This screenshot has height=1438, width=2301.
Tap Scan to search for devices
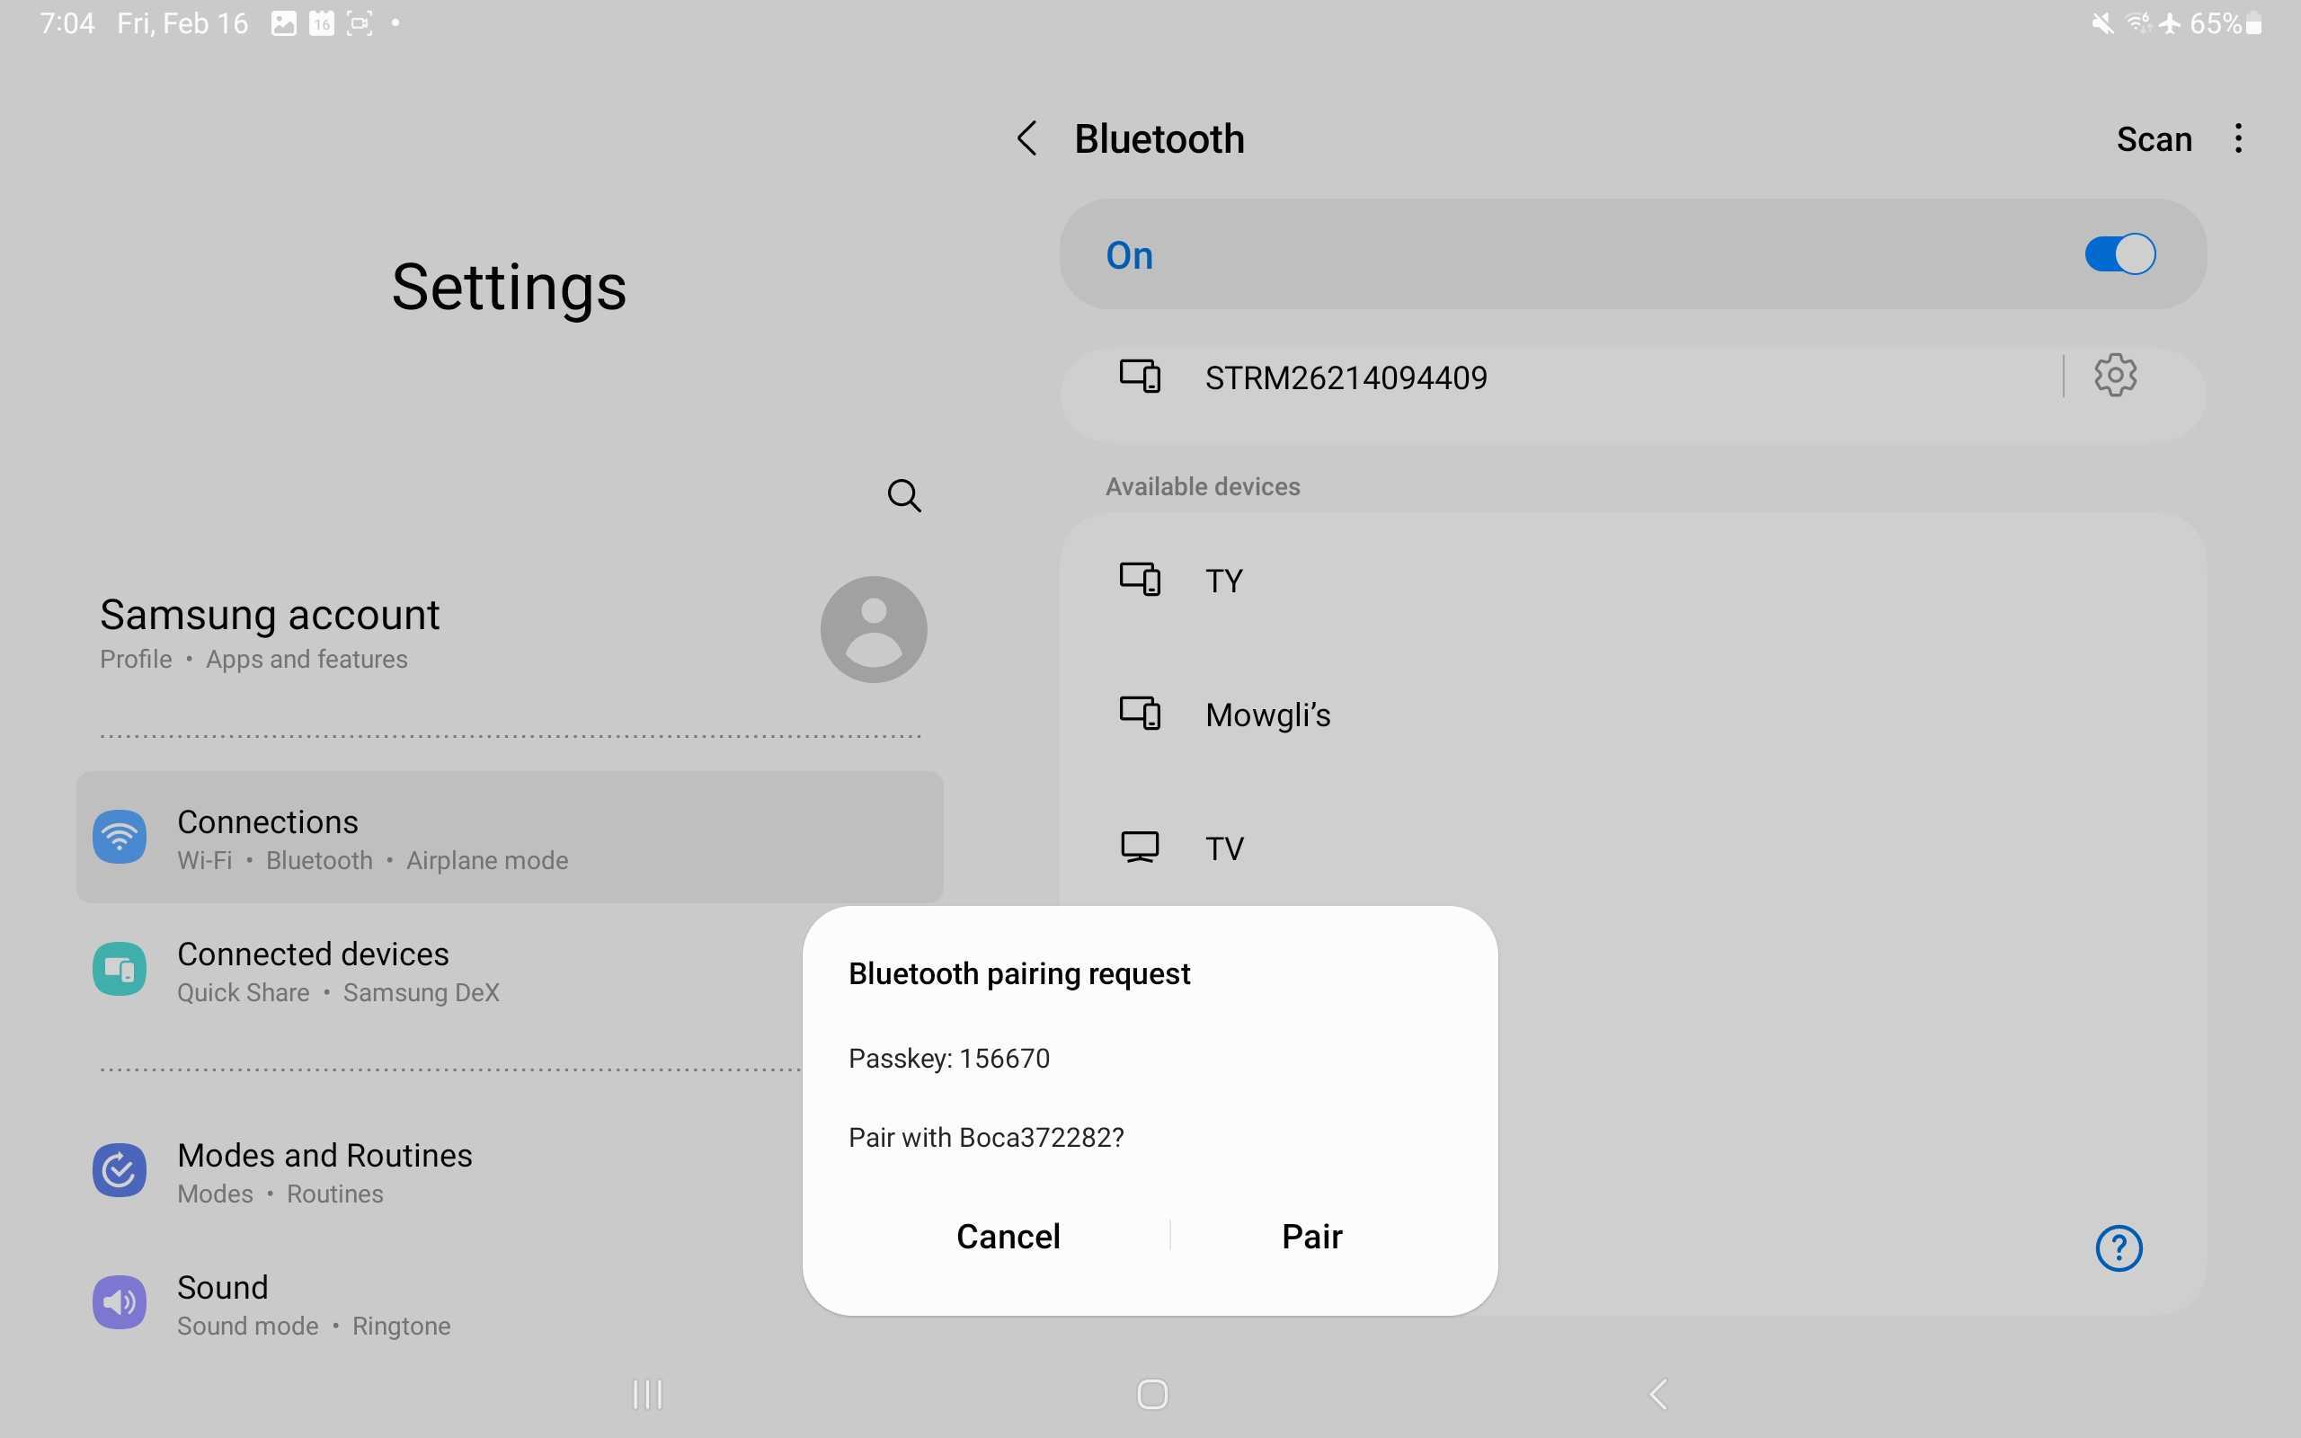tap(2154, 140)
